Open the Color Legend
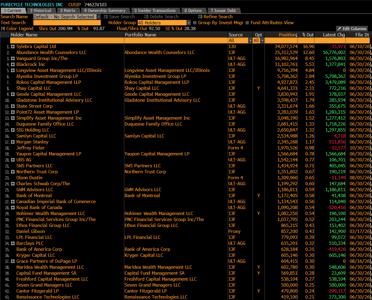372x300 pixels. click(17, 29)
